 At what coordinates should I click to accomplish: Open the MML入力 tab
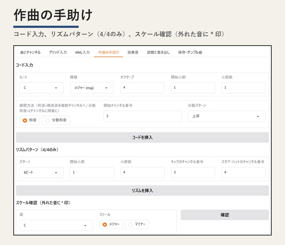(82, 52)
